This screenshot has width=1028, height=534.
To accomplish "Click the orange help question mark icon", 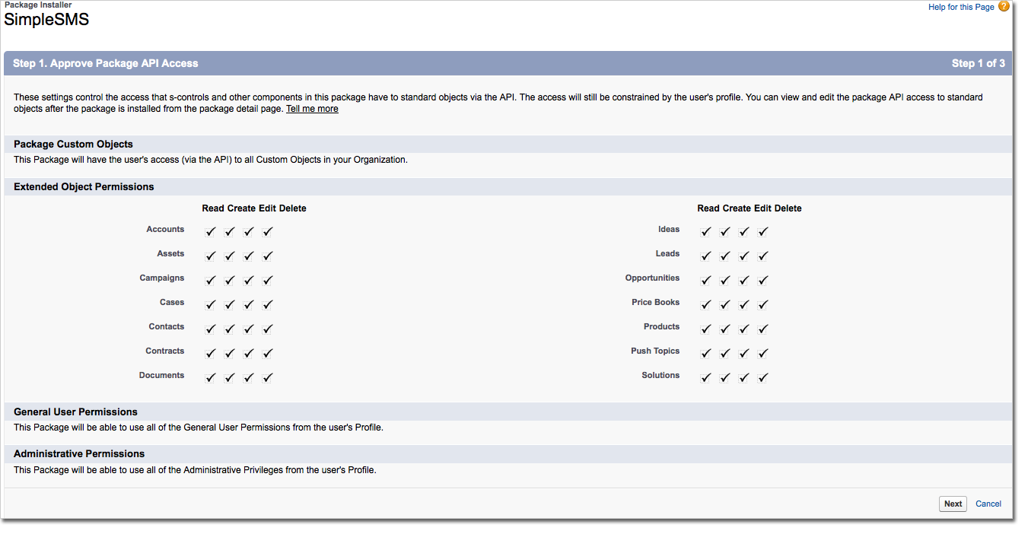I will click(x=1004, y=6).
